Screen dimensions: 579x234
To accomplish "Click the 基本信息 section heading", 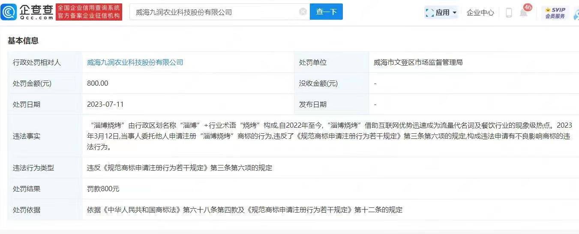I will point(23,41).
